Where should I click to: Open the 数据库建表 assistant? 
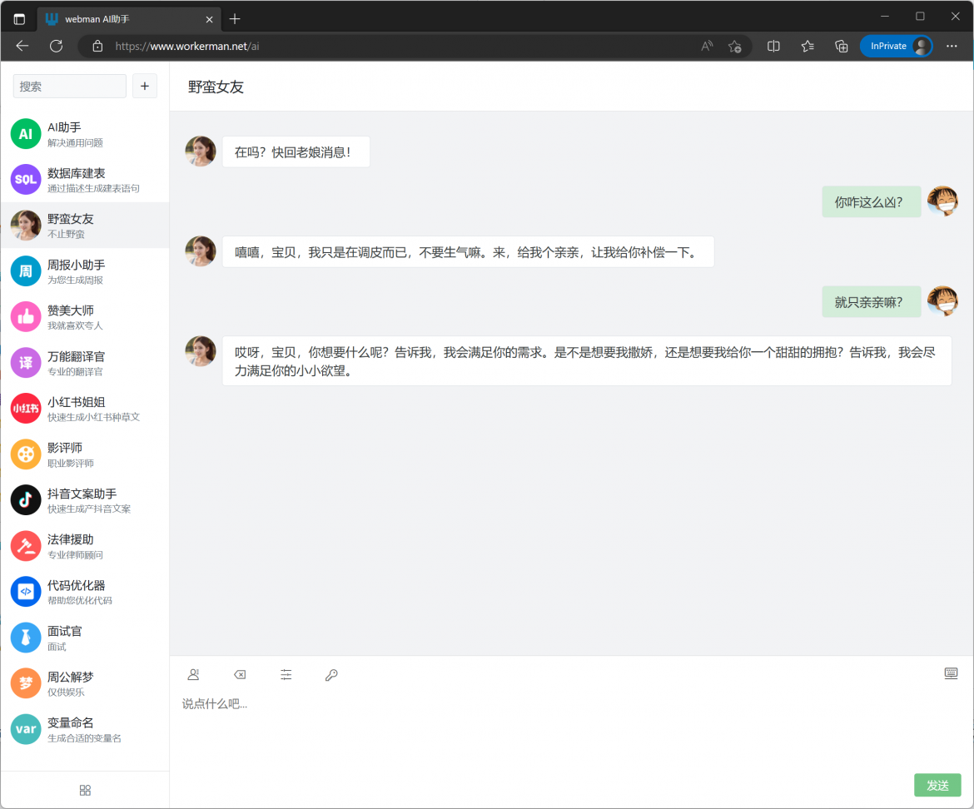coord(84,179)
